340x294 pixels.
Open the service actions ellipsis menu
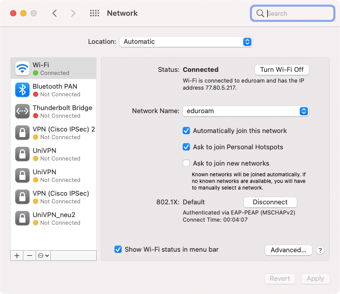tap(43, 256)
